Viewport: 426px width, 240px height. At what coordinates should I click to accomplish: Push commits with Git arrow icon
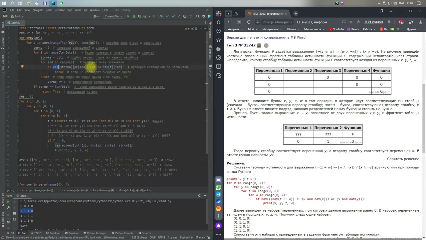pos(179,16)
